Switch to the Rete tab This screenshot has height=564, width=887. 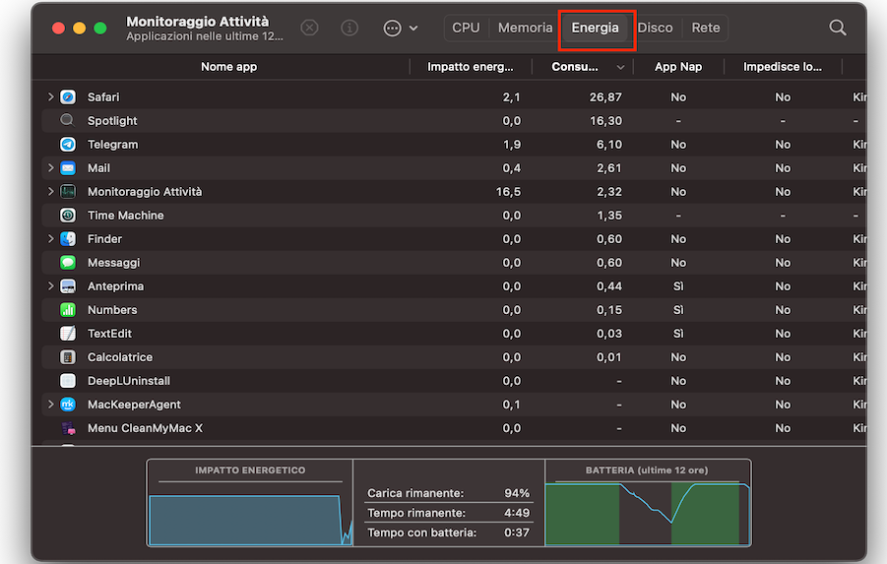[705, 28]
